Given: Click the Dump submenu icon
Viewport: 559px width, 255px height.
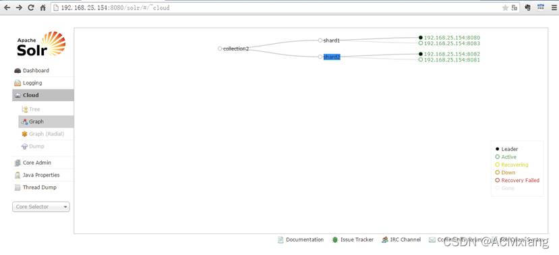Looking at the screenshot, I should coord(24,146).
